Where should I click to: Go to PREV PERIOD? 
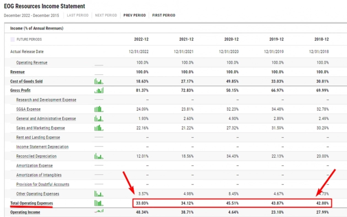point(135,15)
